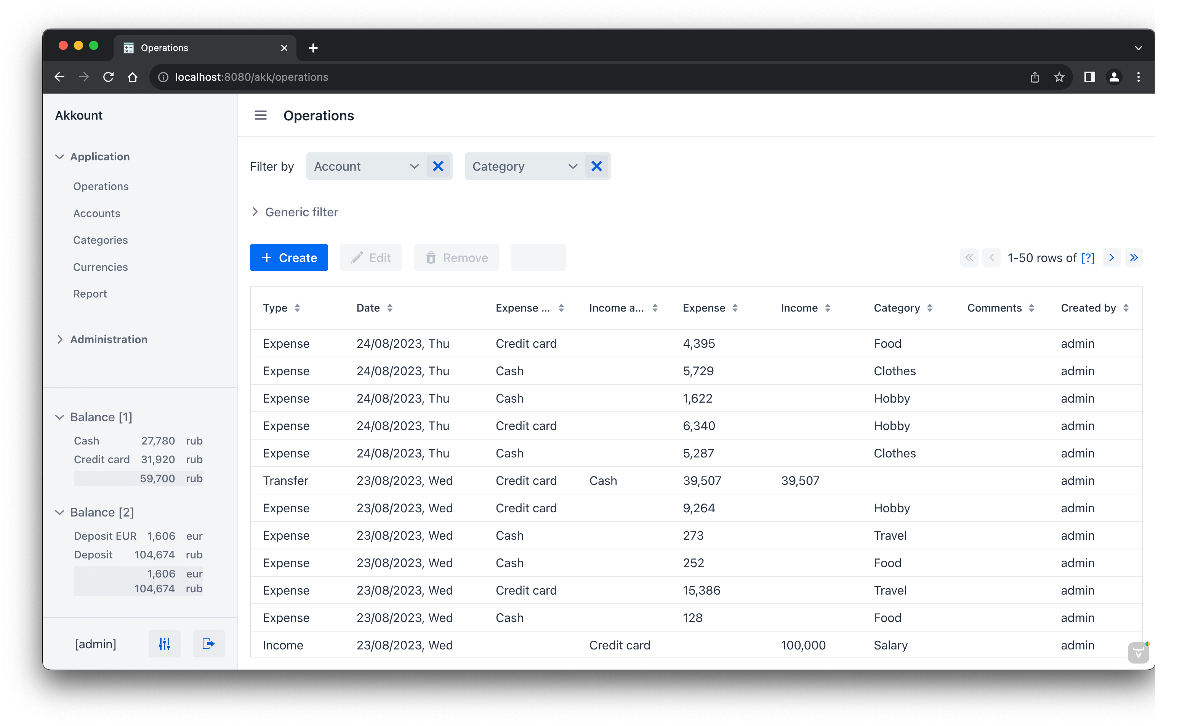Sort table by Date column

389,308
